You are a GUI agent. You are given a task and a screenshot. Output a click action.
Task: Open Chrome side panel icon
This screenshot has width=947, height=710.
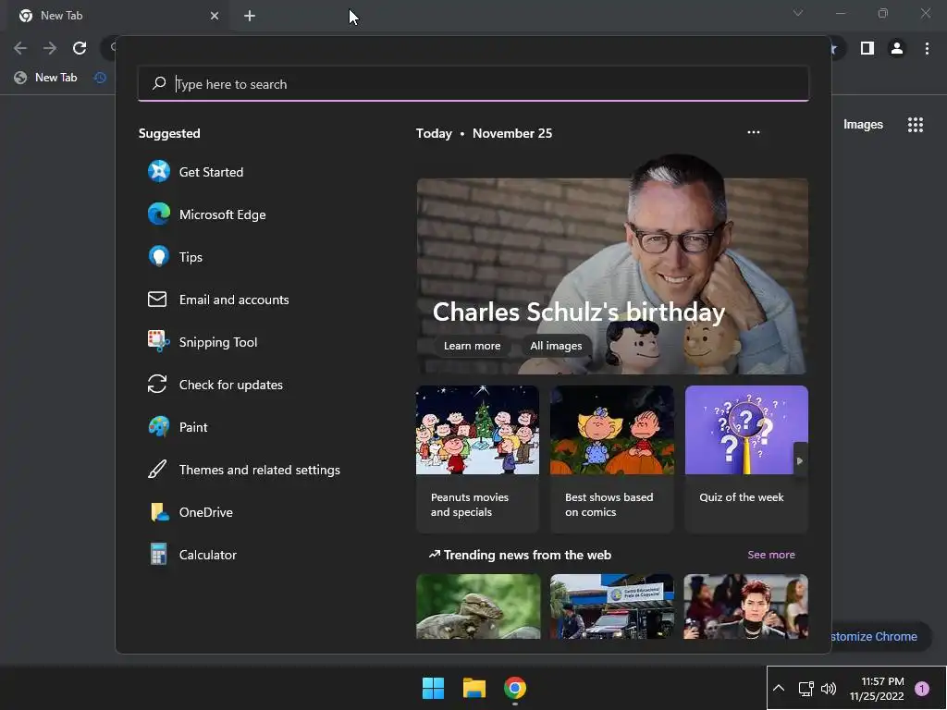[867, 48]
